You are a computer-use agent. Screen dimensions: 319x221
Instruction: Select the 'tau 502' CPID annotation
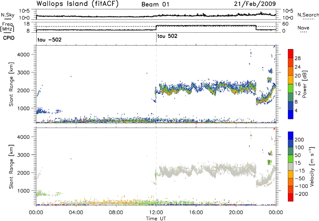167,36
